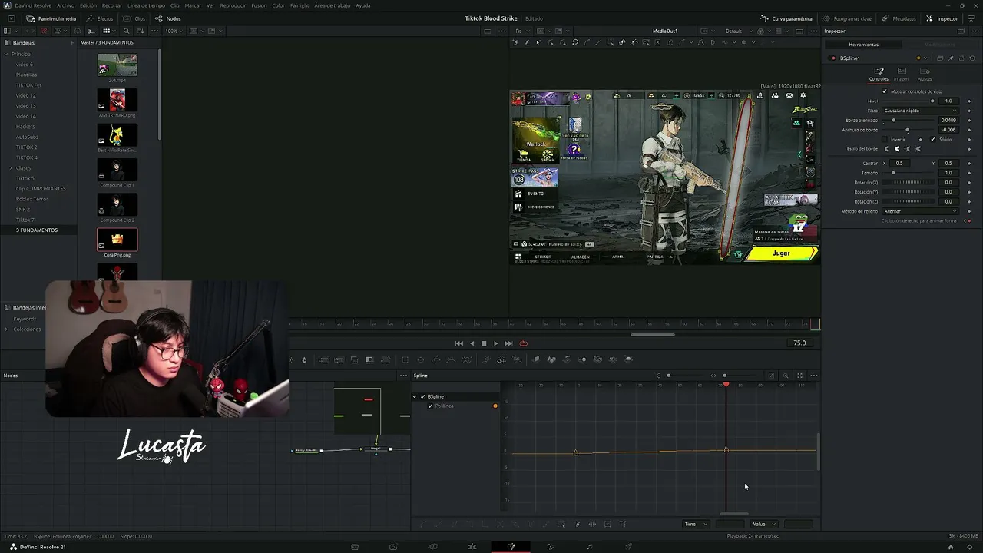Toggle loop playback
This screenshot has height=553, width=983.
(524, 343)
